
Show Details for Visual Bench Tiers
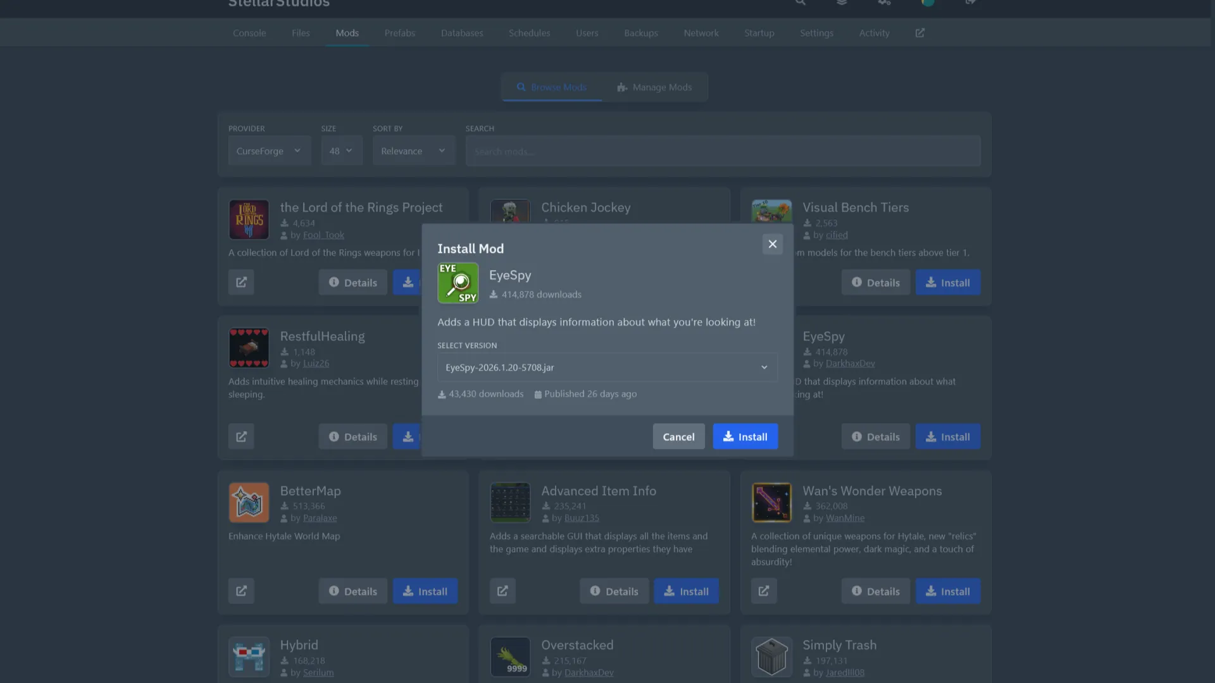point(875,283)
